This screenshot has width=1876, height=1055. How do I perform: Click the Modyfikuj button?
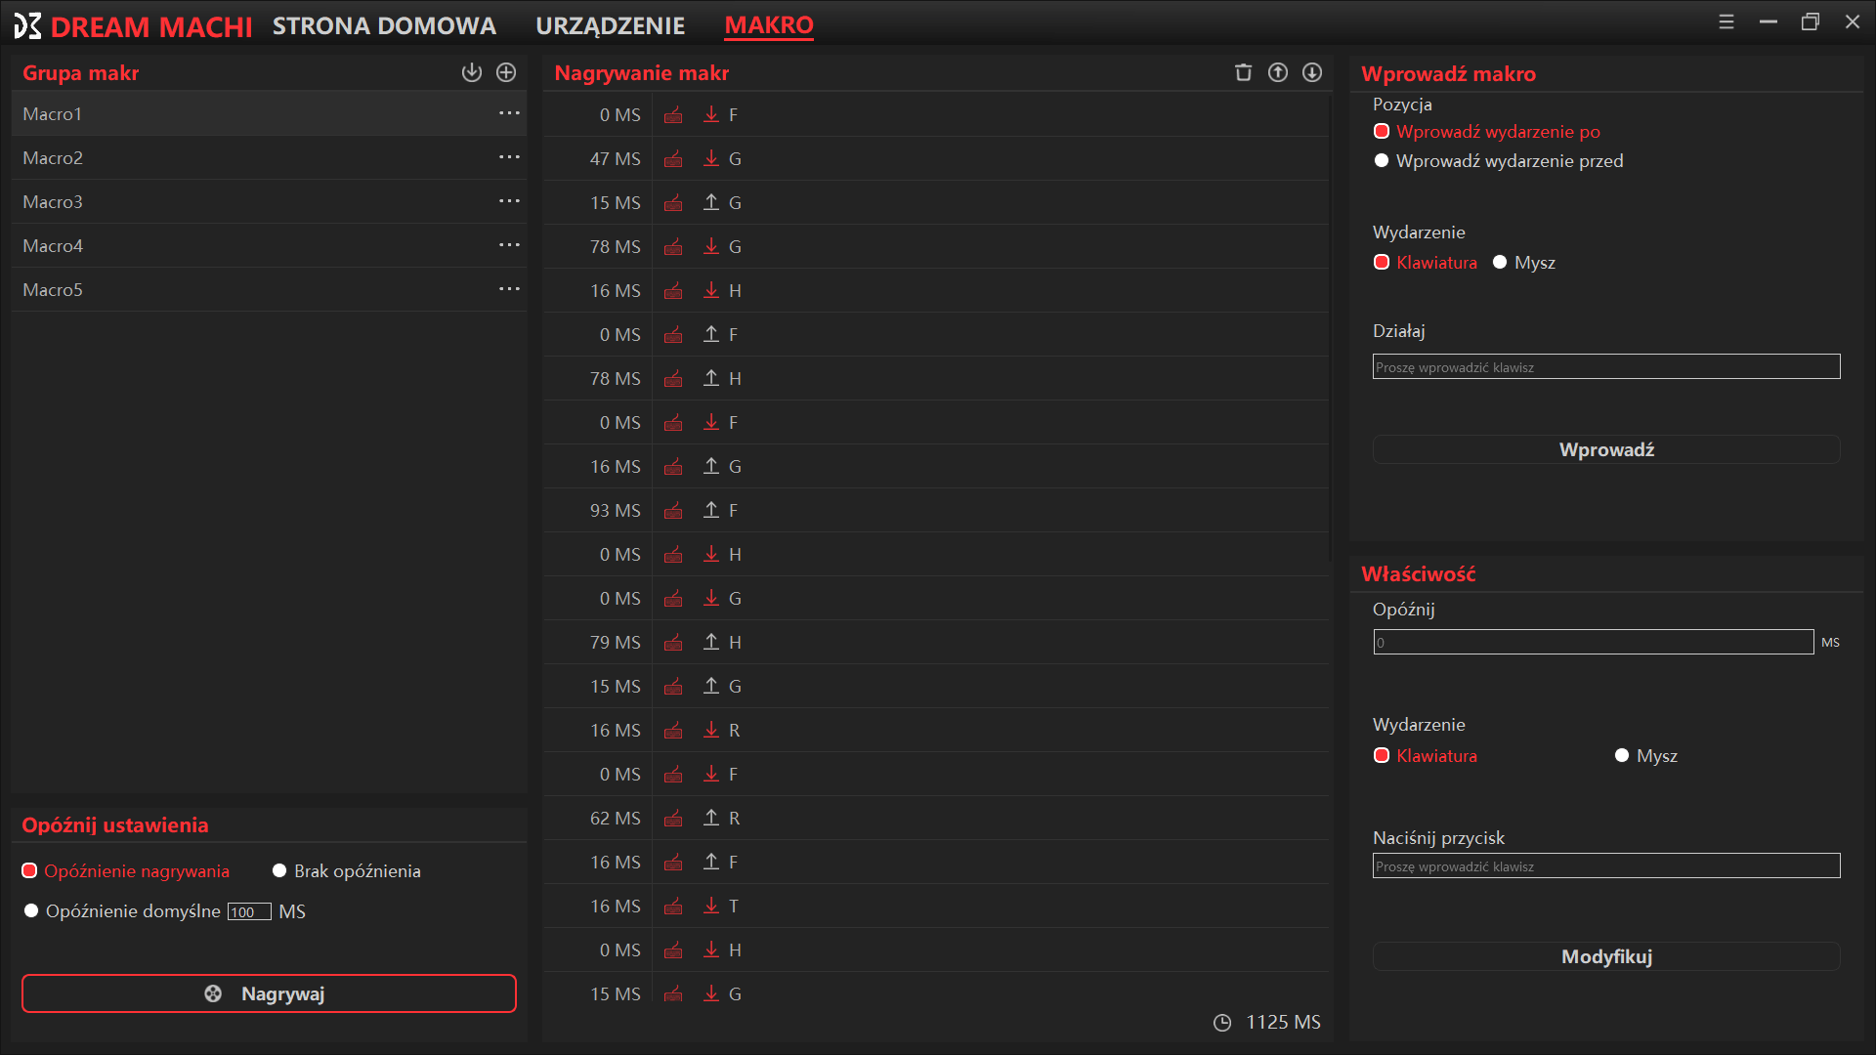(1606, 956)
